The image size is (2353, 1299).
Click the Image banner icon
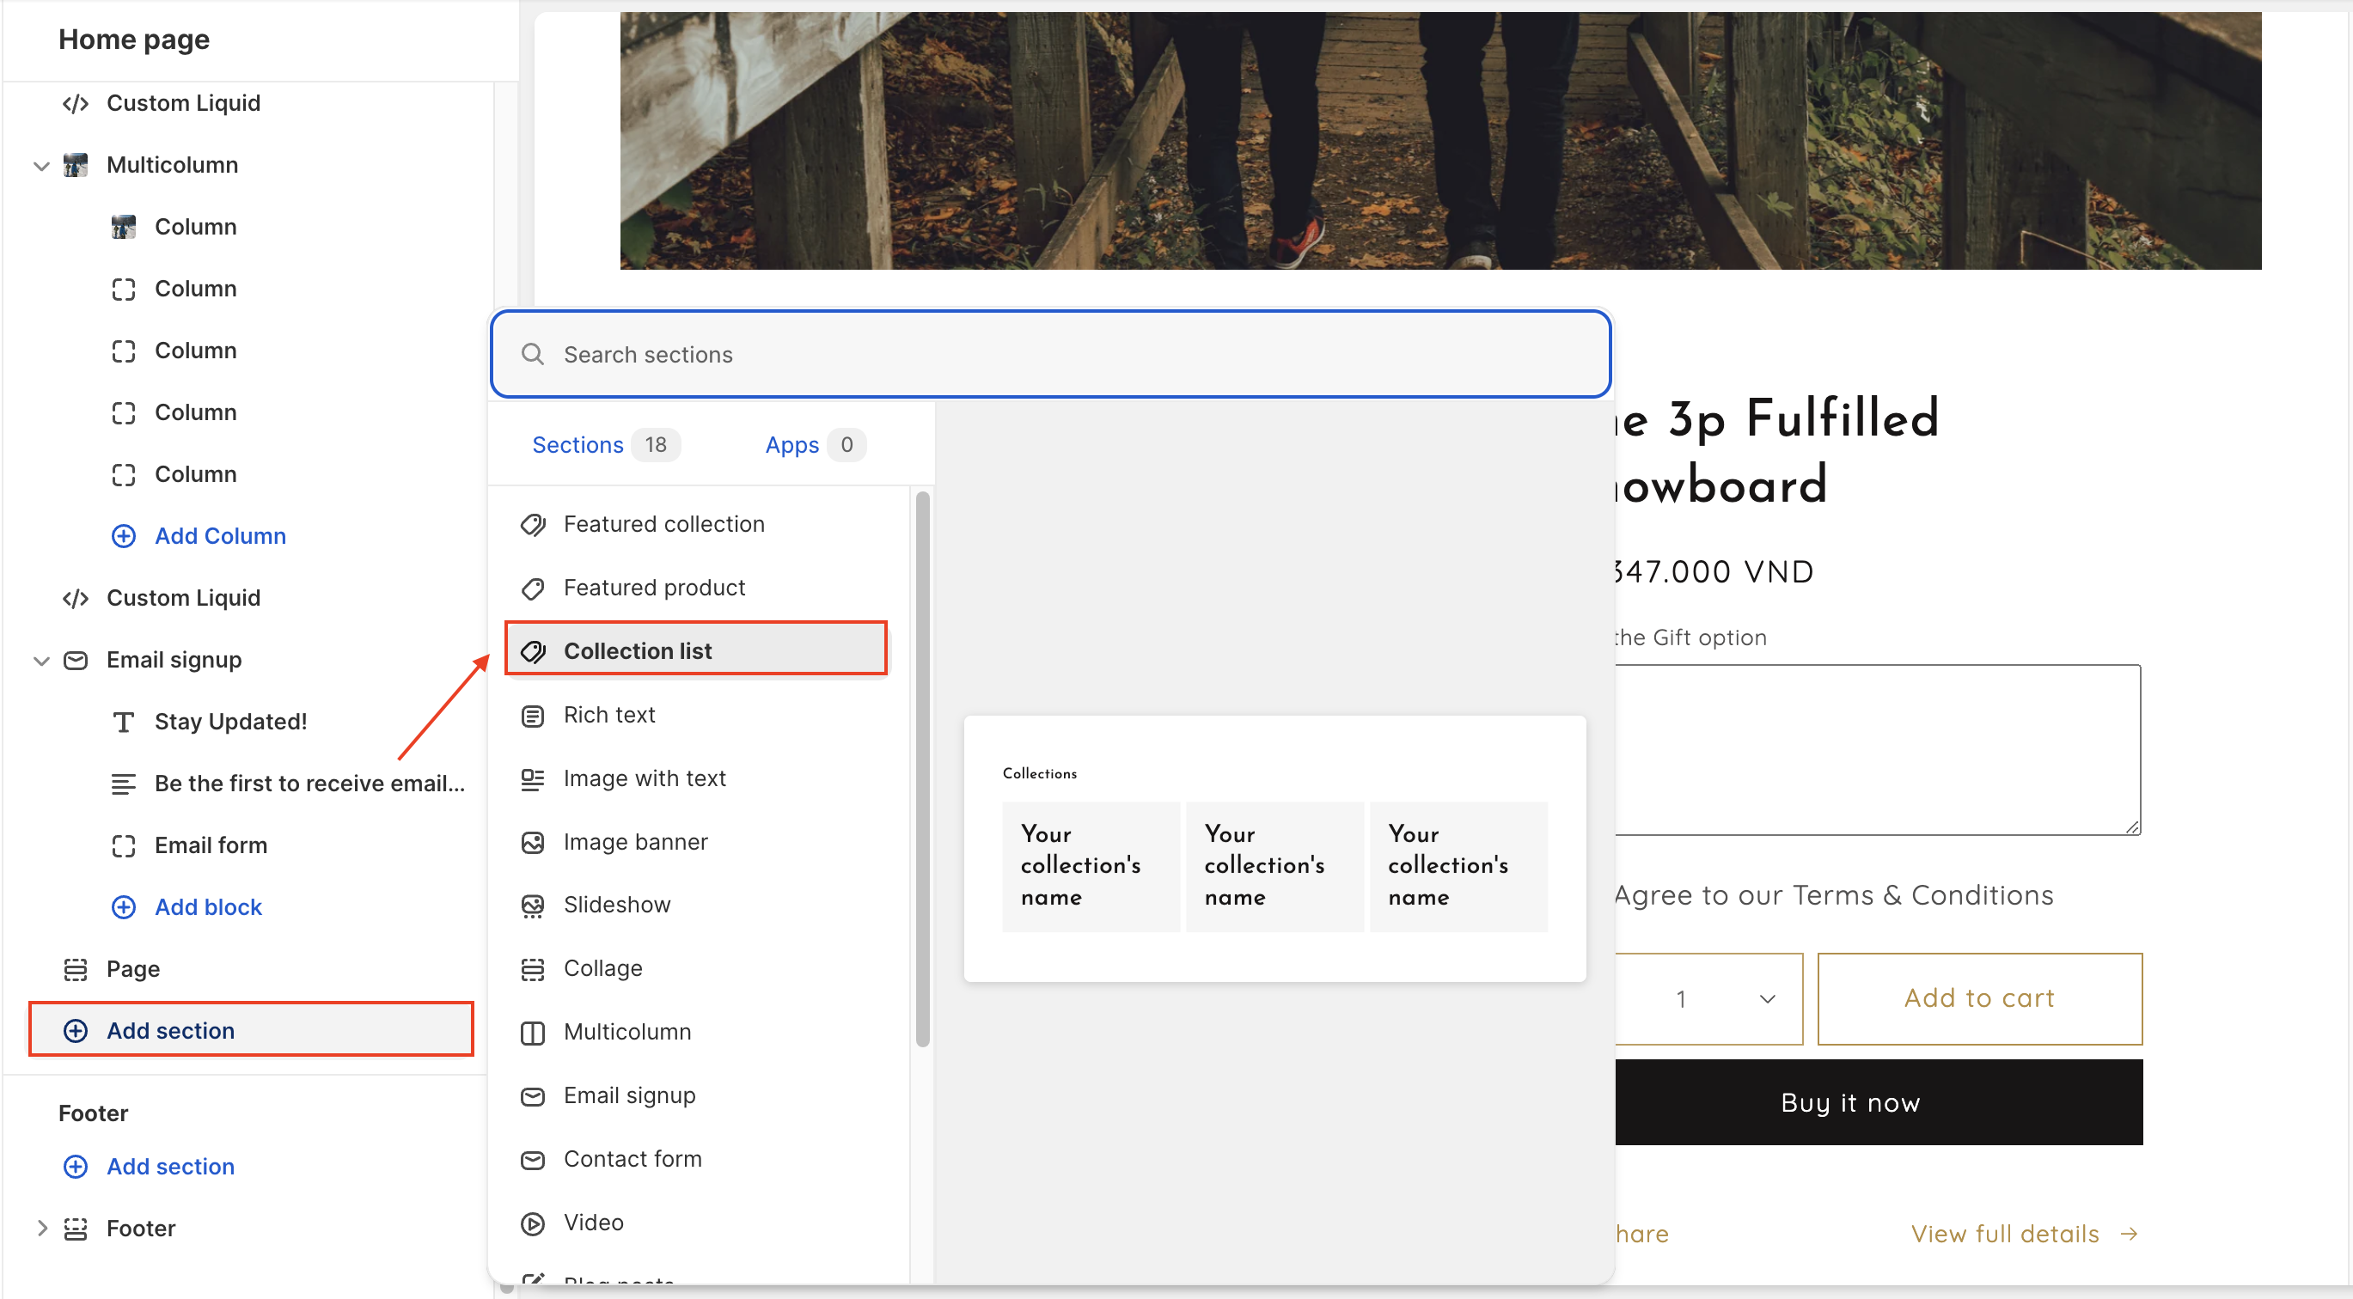533,842
